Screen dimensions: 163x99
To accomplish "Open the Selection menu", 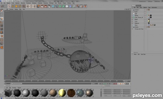I will pos(17,3).
